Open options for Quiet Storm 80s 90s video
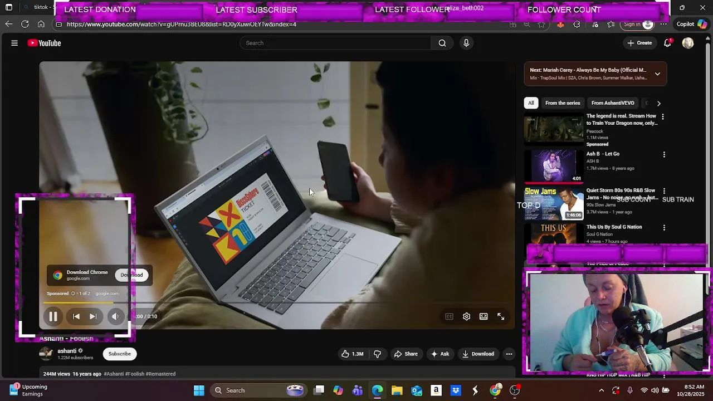 [664, 191]
